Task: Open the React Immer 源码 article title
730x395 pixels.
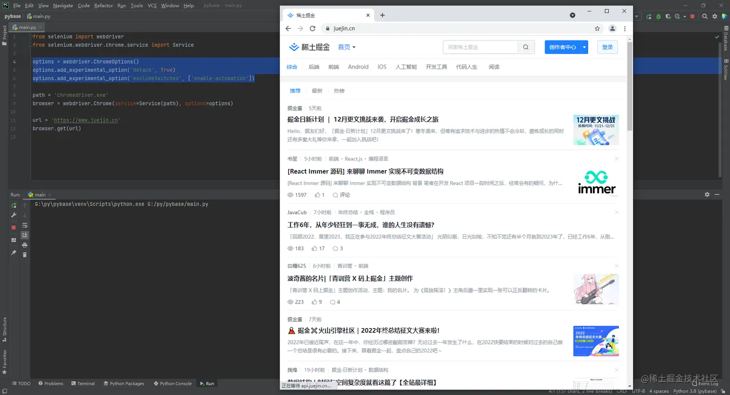Action: pyautogui.click(x=365, y=171)
